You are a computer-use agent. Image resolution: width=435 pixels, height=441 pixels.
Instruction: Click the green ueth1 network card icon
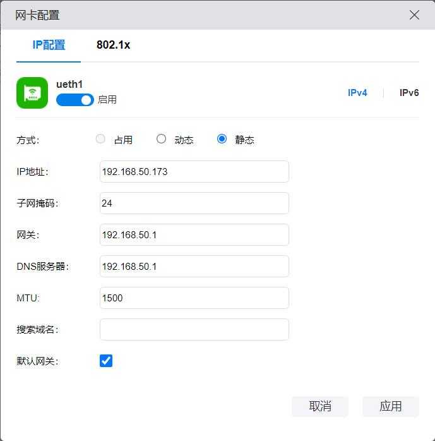coord(32,93)
